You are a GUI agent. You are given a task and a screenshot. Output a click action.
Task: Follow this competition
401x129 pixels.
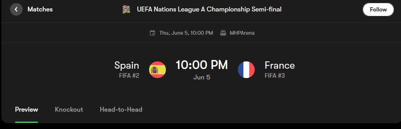(x=378, y=10)
